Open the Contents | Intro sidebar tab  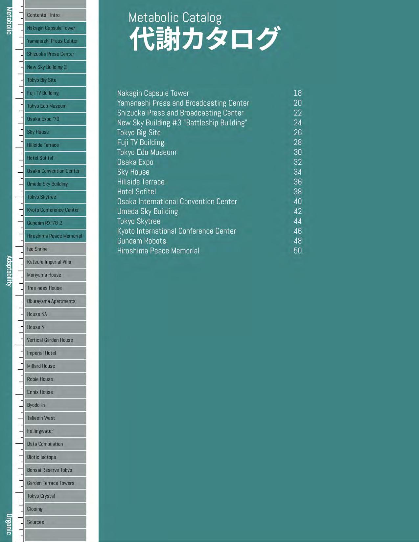55,15
